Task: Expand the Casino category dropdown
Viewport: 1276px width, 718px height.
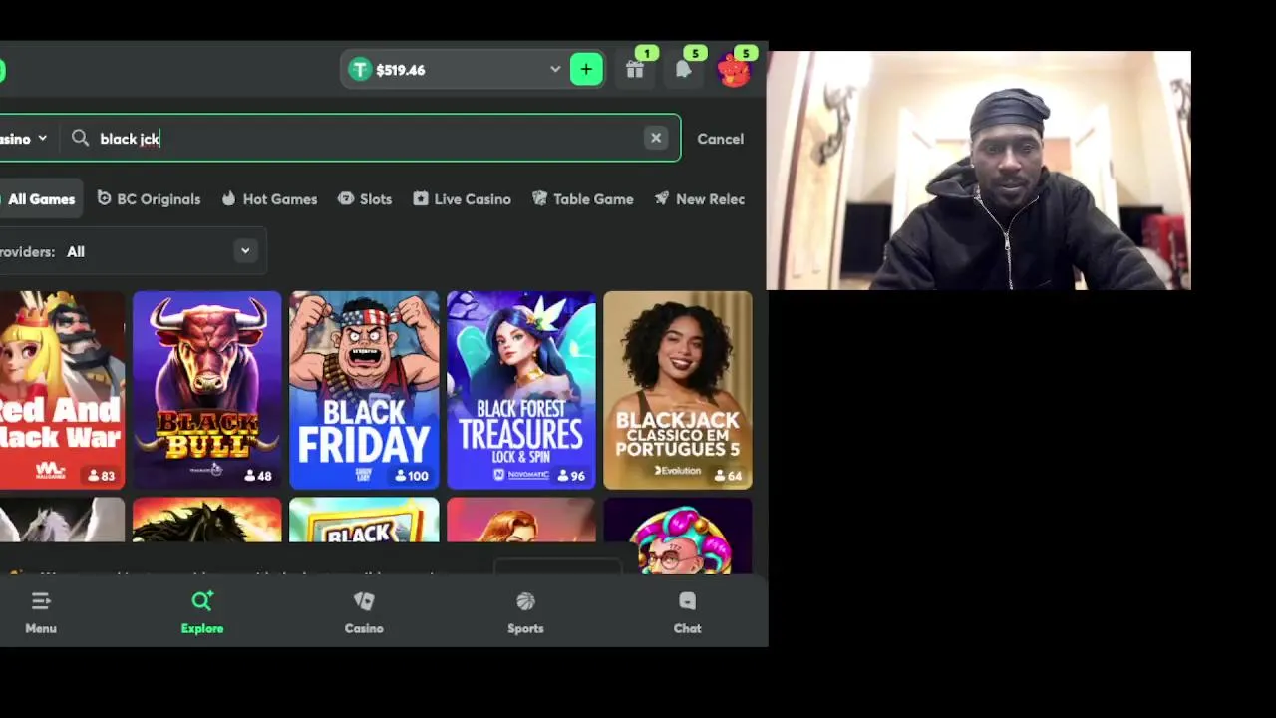Action: 24,139
